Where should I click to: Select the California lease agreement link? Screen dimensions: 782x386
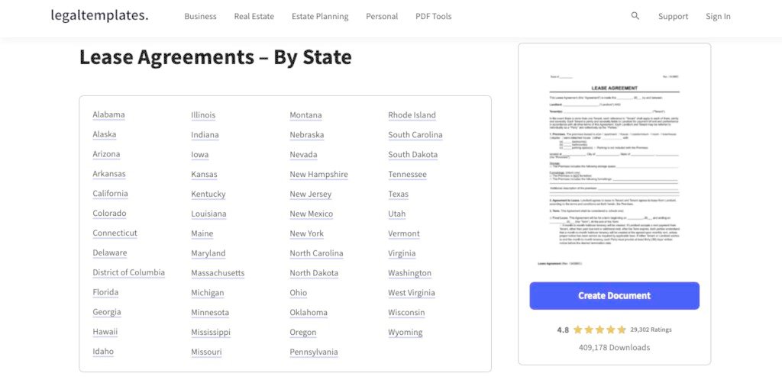[110, 194]
